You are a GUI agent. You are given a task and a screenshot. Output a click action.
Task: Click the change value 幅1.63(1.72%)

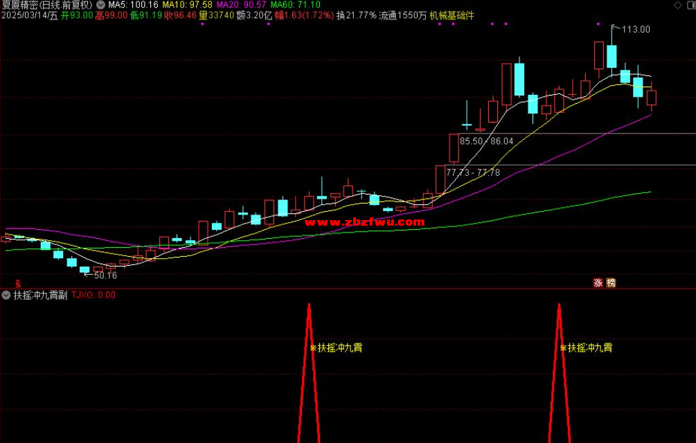304,15
